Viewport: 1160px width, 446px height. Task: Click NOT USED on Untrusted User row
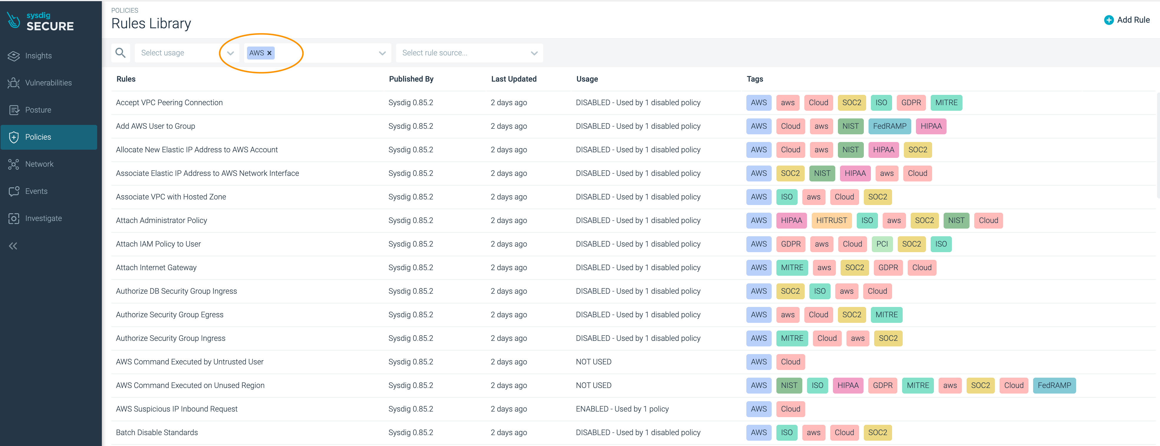click(594, 362)
